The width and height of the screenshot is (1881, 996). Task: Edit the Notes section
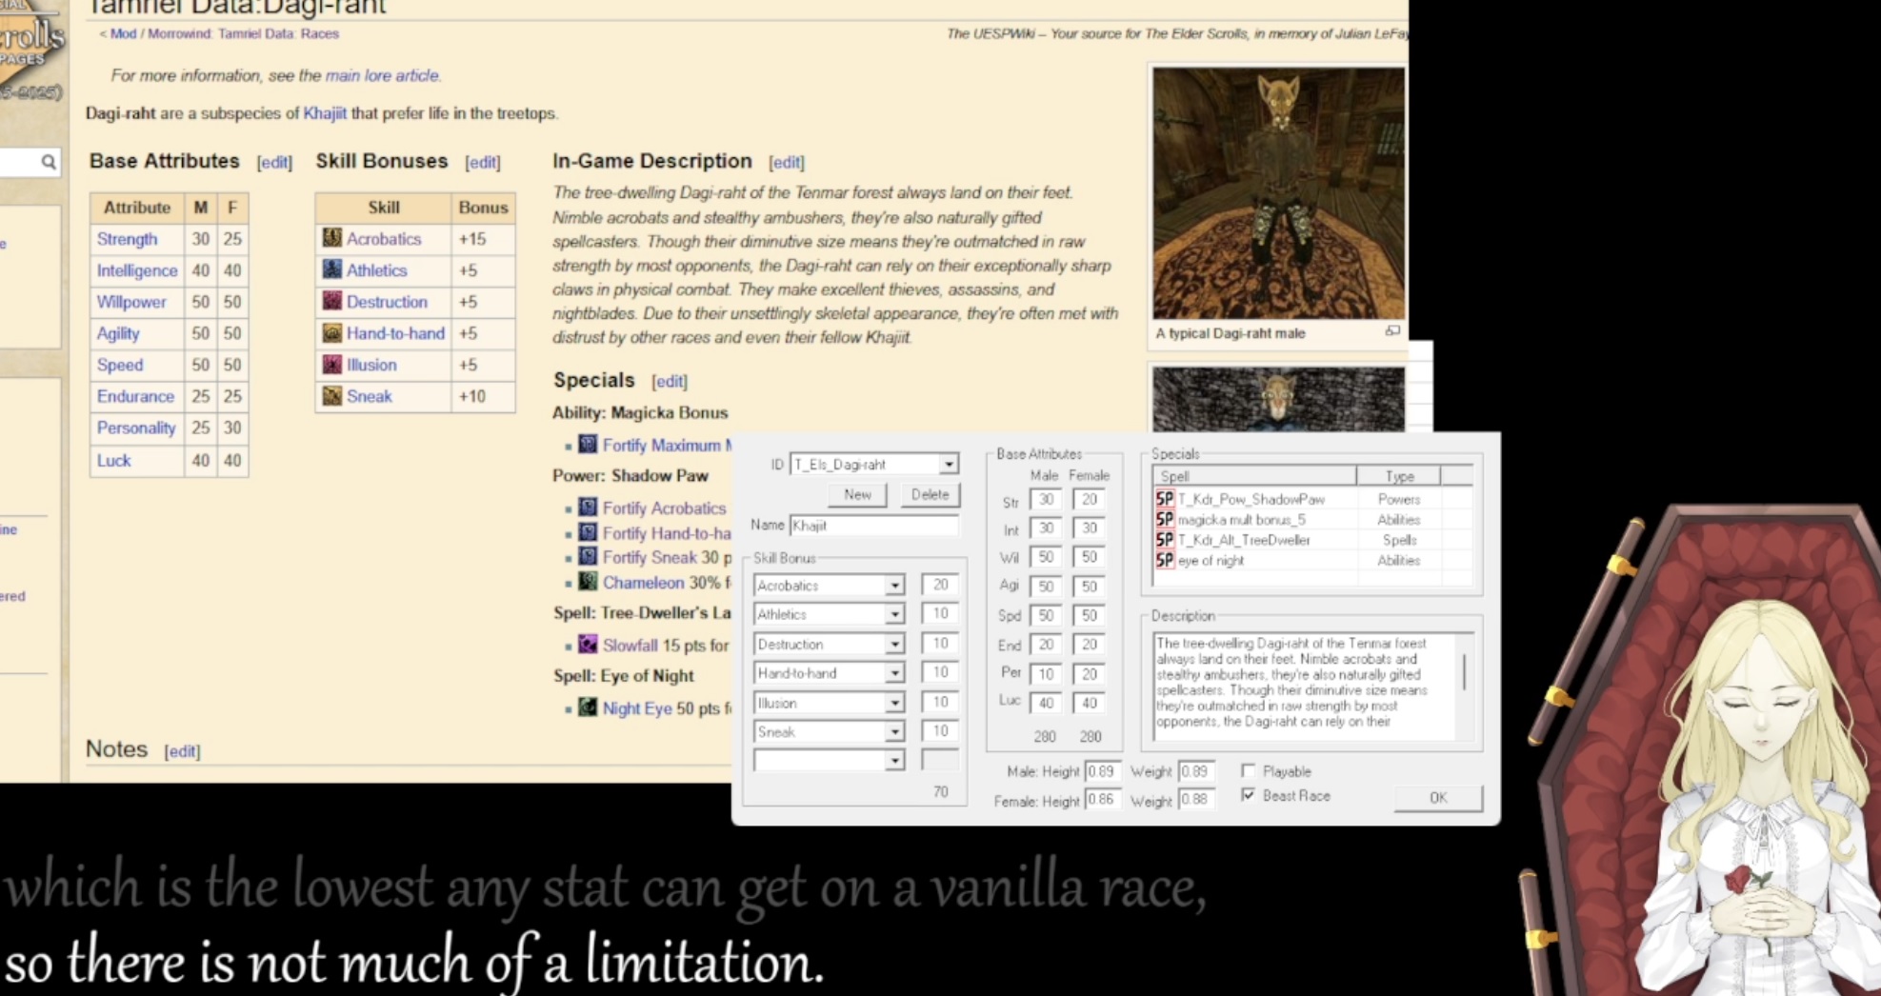tap(182, 751)
